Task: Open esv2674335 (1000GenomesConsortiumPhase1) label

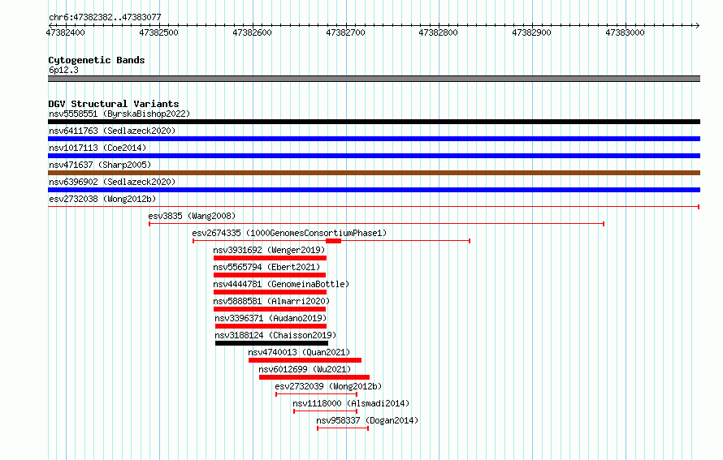Action: pos(289,233)
